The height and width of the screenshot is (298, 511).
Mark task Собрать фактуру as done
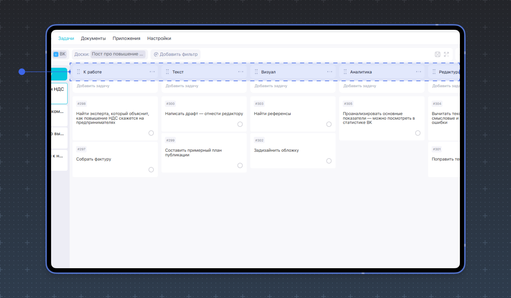[151, 170]
